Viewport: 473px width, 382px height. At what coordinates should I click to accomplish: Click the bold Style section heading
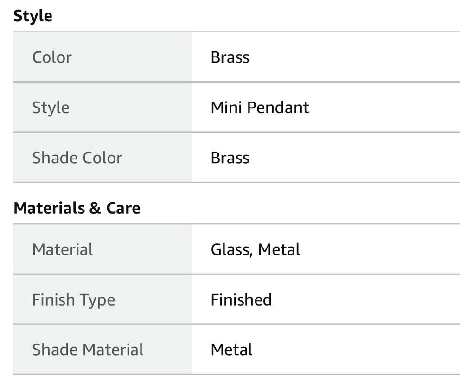click(33, 16)
